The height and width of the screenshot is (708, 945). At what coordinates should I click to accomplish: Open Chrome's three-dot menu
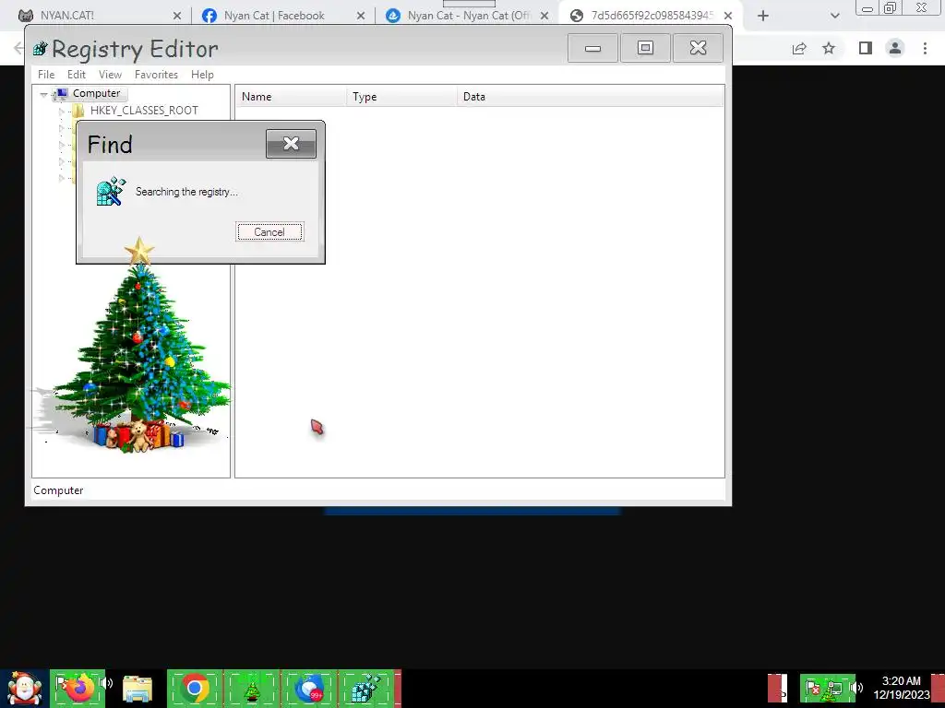coord(925,48)
